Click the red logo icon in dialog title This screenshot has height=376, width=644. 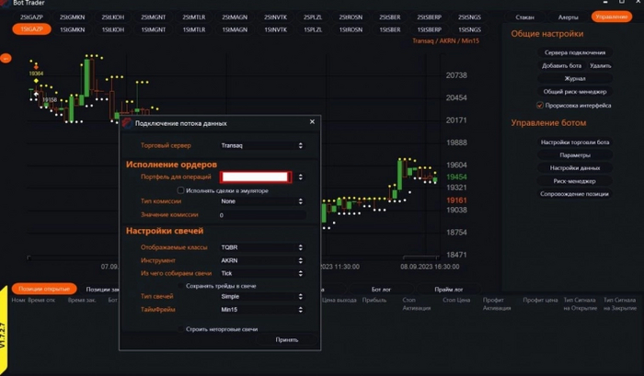tap(127, 123)
